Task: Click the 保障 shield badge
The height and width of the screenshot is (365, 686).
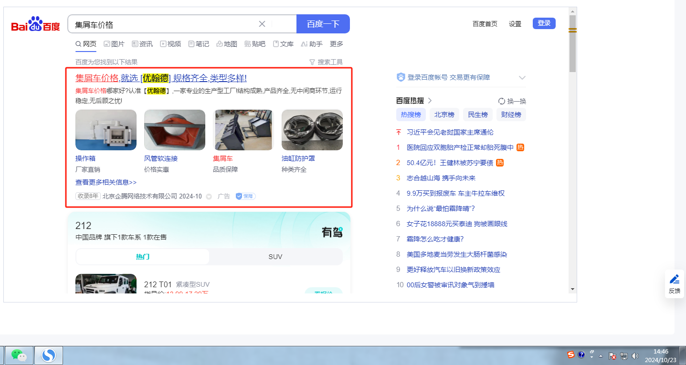Action: (x=246, y=196)
